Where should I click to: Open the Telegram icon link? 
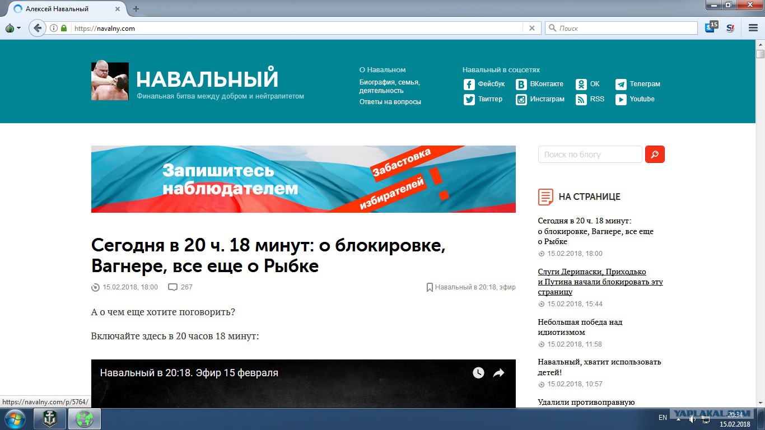pos(621,85)
